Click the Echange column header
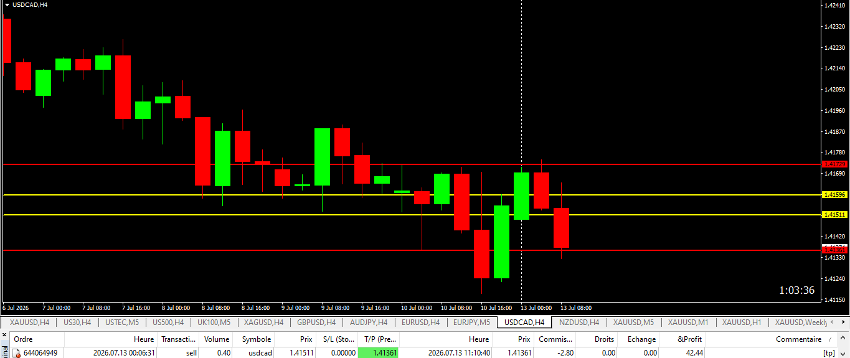Viewport: 850px width, 358px height. click(x=640, y=339)
